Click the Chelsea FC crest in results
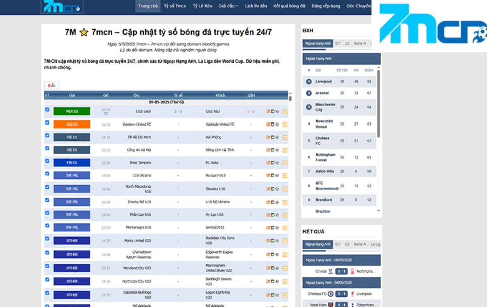The image size is (487, 307). pos(330,294)
